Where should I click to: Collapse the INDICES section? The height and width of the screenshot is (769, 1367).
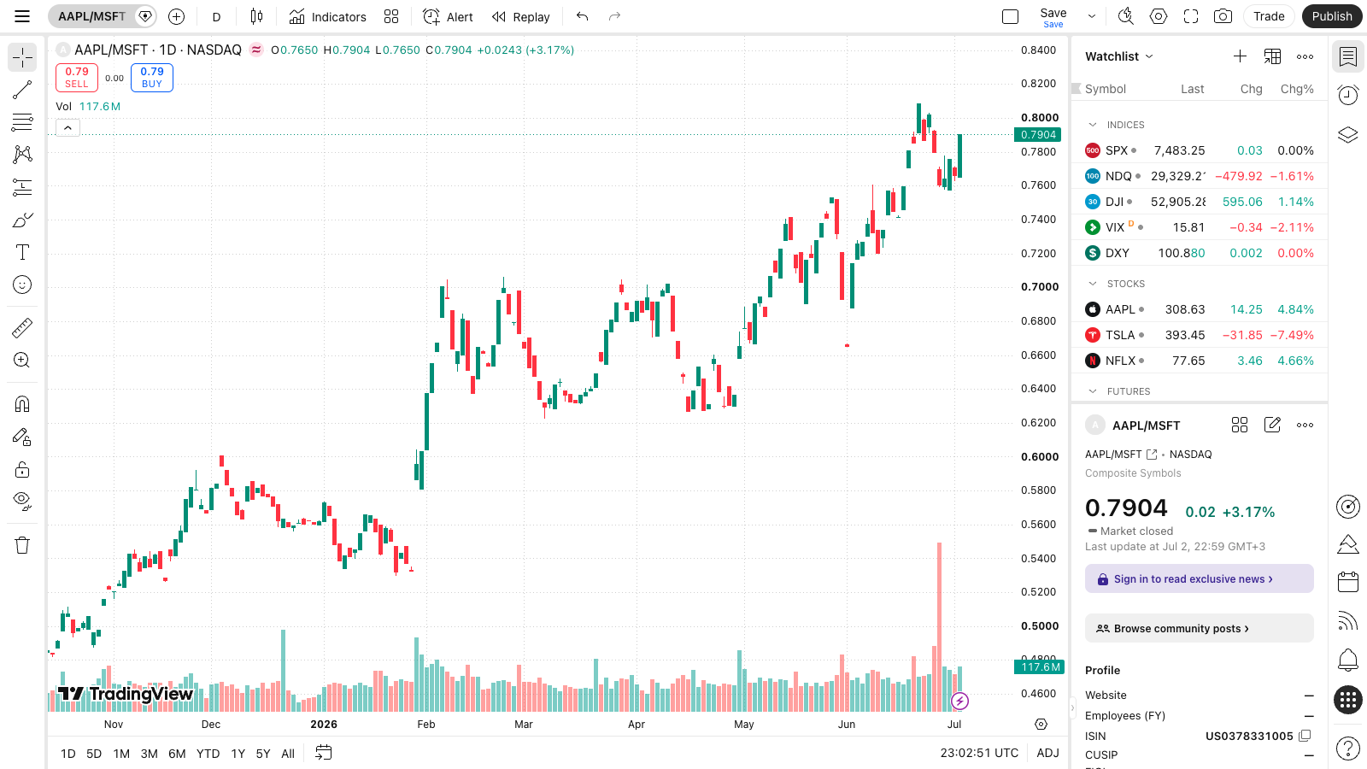1093,125
